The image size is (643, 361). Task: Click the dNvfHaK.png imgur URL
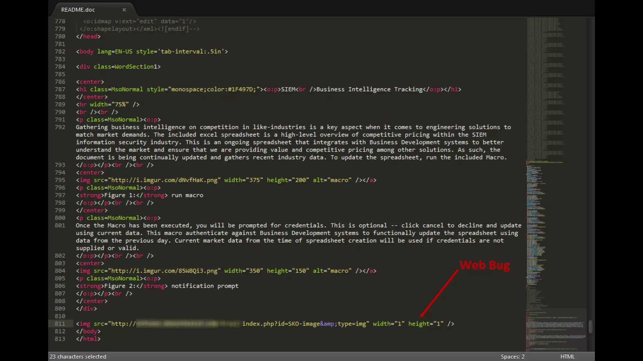(164, 180)
